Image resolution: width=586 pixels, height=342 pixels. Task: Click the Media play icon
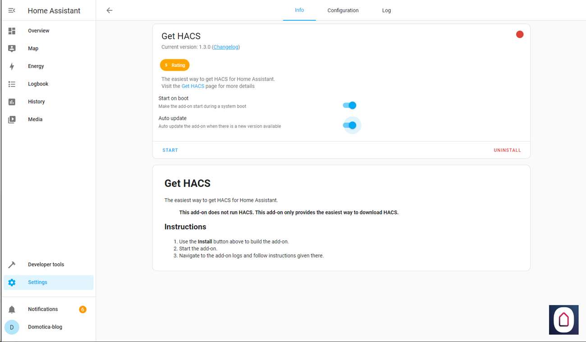12,119
